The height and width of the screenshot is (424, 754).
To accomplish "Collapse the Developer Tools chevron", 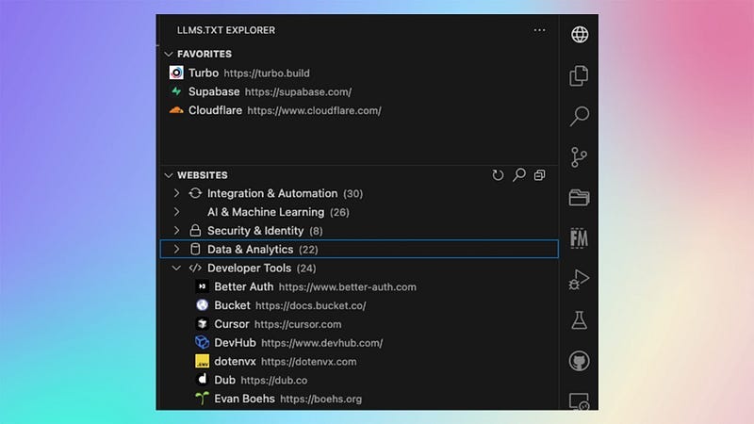I will pyautogui.click(x=176, y=268).
